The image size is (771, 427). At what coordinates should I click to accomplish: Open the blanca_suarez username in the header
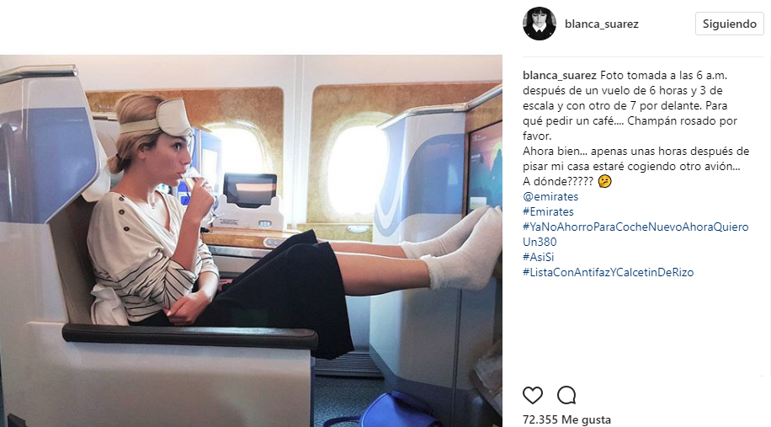pyautogui.click(x=601, y=24)
